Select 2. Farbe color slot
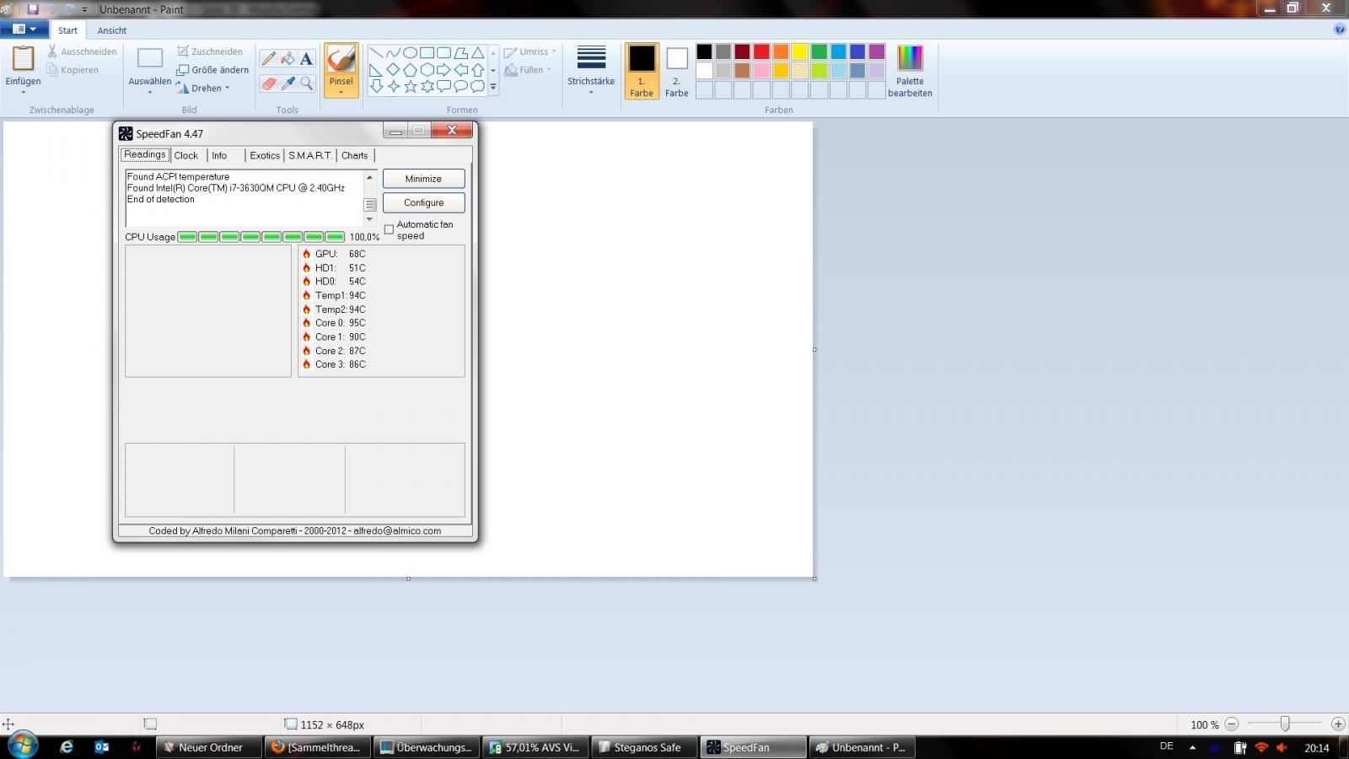 click(676, 71)
